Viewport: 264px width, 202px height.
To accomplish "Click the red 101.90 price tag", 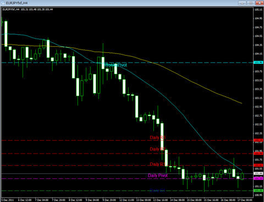I will [x=258, y=154].
